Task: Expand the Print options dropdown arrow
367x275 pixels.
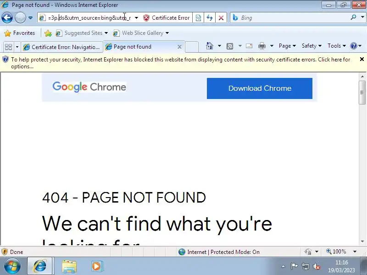Action: click(272, 46)
